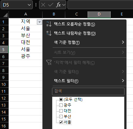Toggle the (모두 선택) checkbox
Screen dimensions: 133x129
click(61, 99)
